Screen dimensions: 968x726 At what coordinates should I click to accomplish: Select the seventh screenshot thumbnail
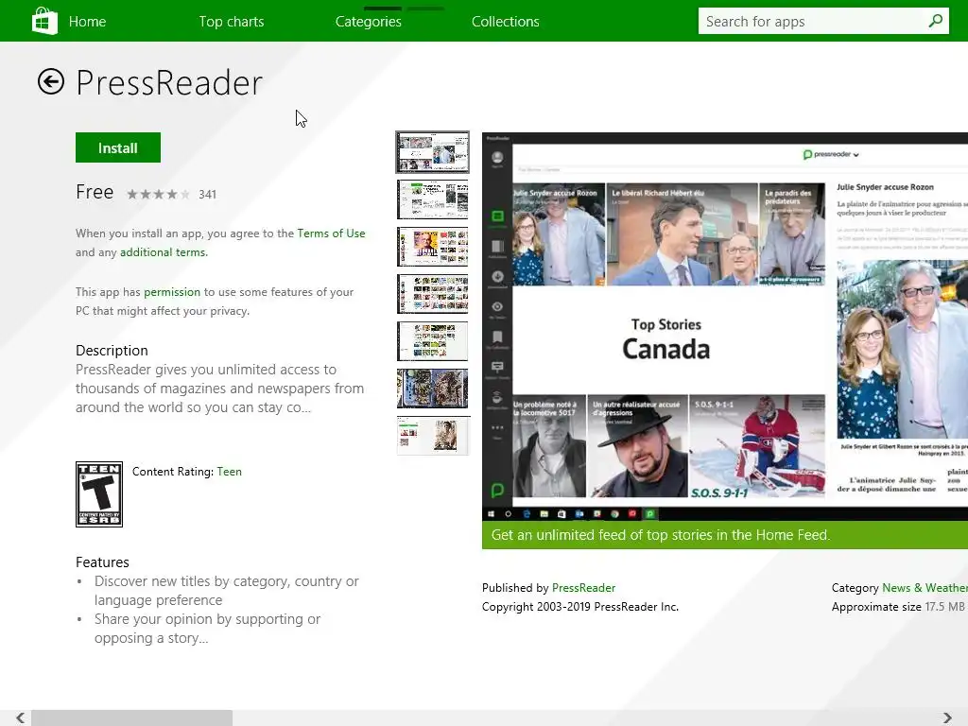pyautogui.click(x=432, y=436)
